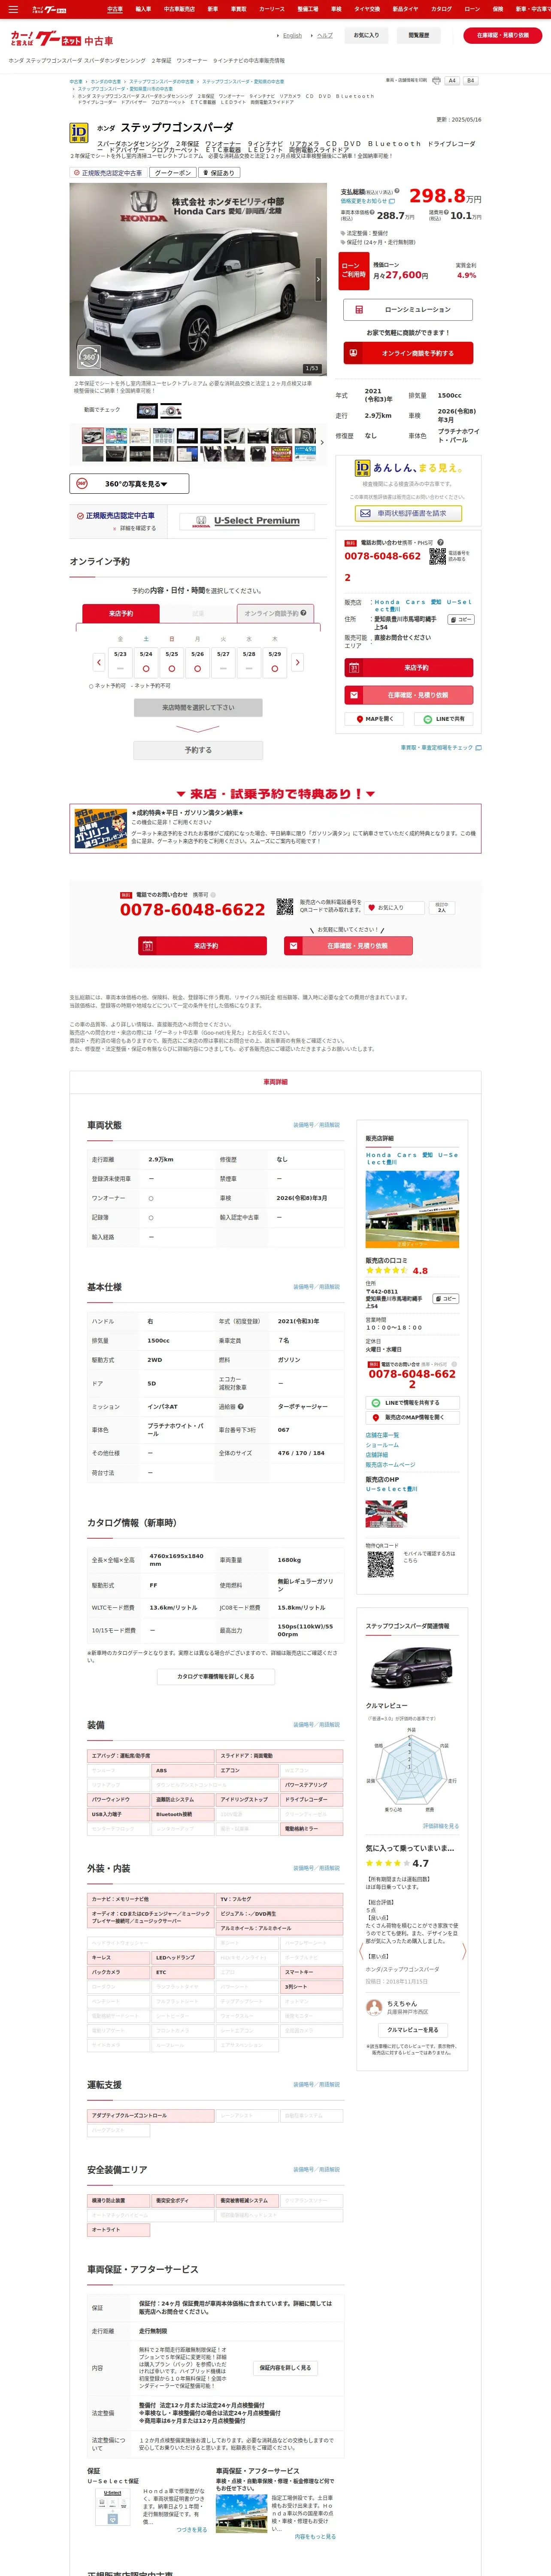Click the heart icon on お気に入り counter
This screenshot has height=2576, width=551.
(372, 908)
